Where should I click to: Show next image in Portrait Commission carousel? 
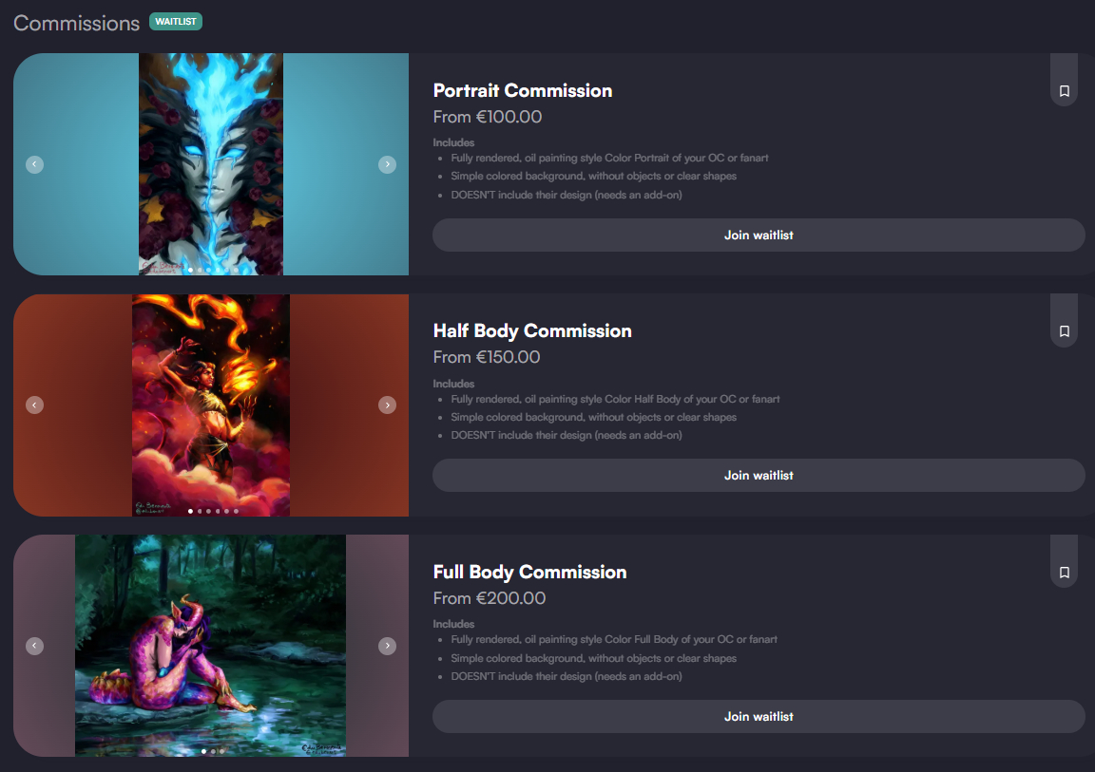pos(388,164)
